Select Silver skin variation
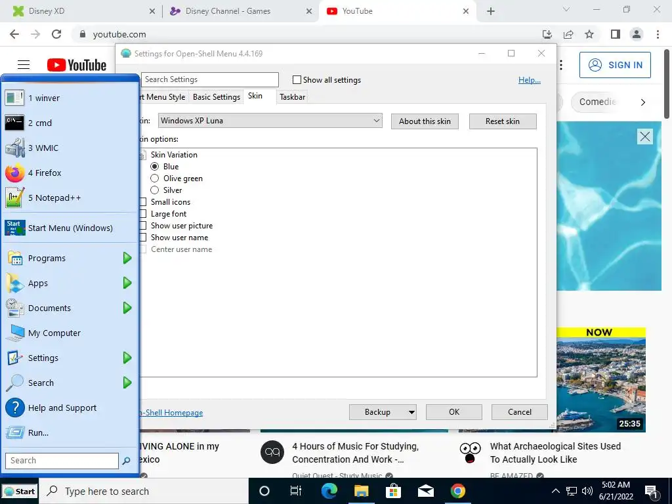Image resolution: width=672 pixels, height=504 pixels. [155, 190]
